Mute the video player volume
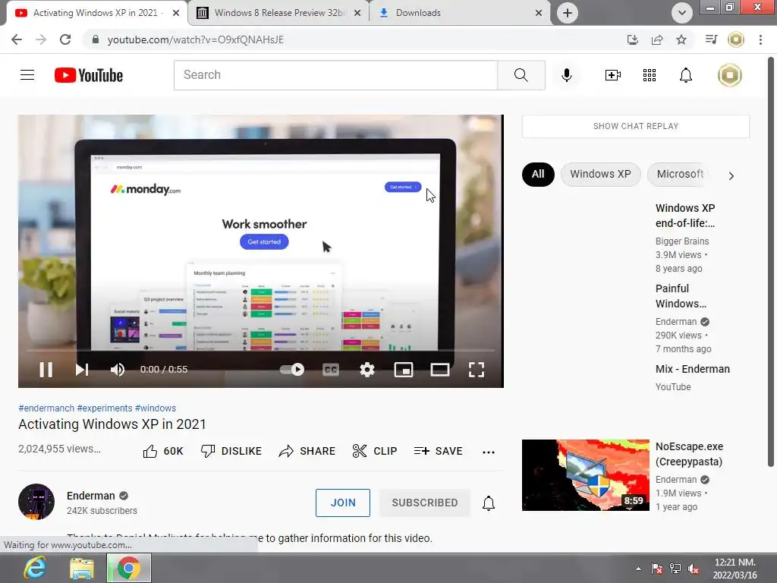The height and width of the screenshot is (583, 777). 118,370
